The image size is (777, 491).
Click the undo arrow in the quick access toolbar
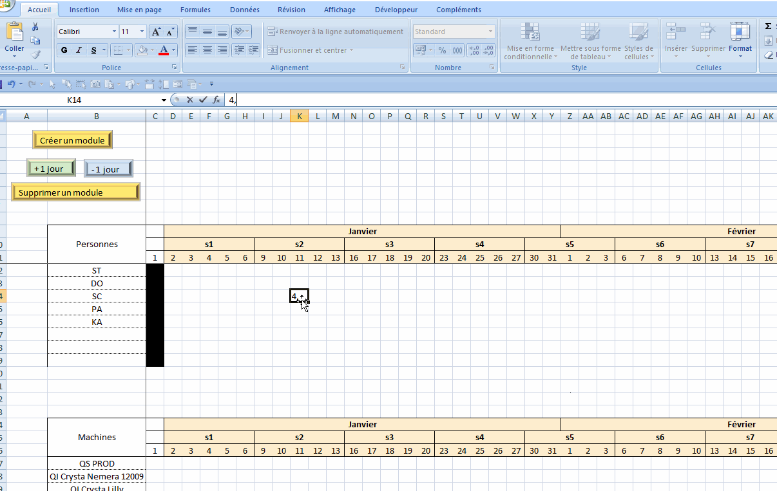pyautogui.click(x=11, y=84)
